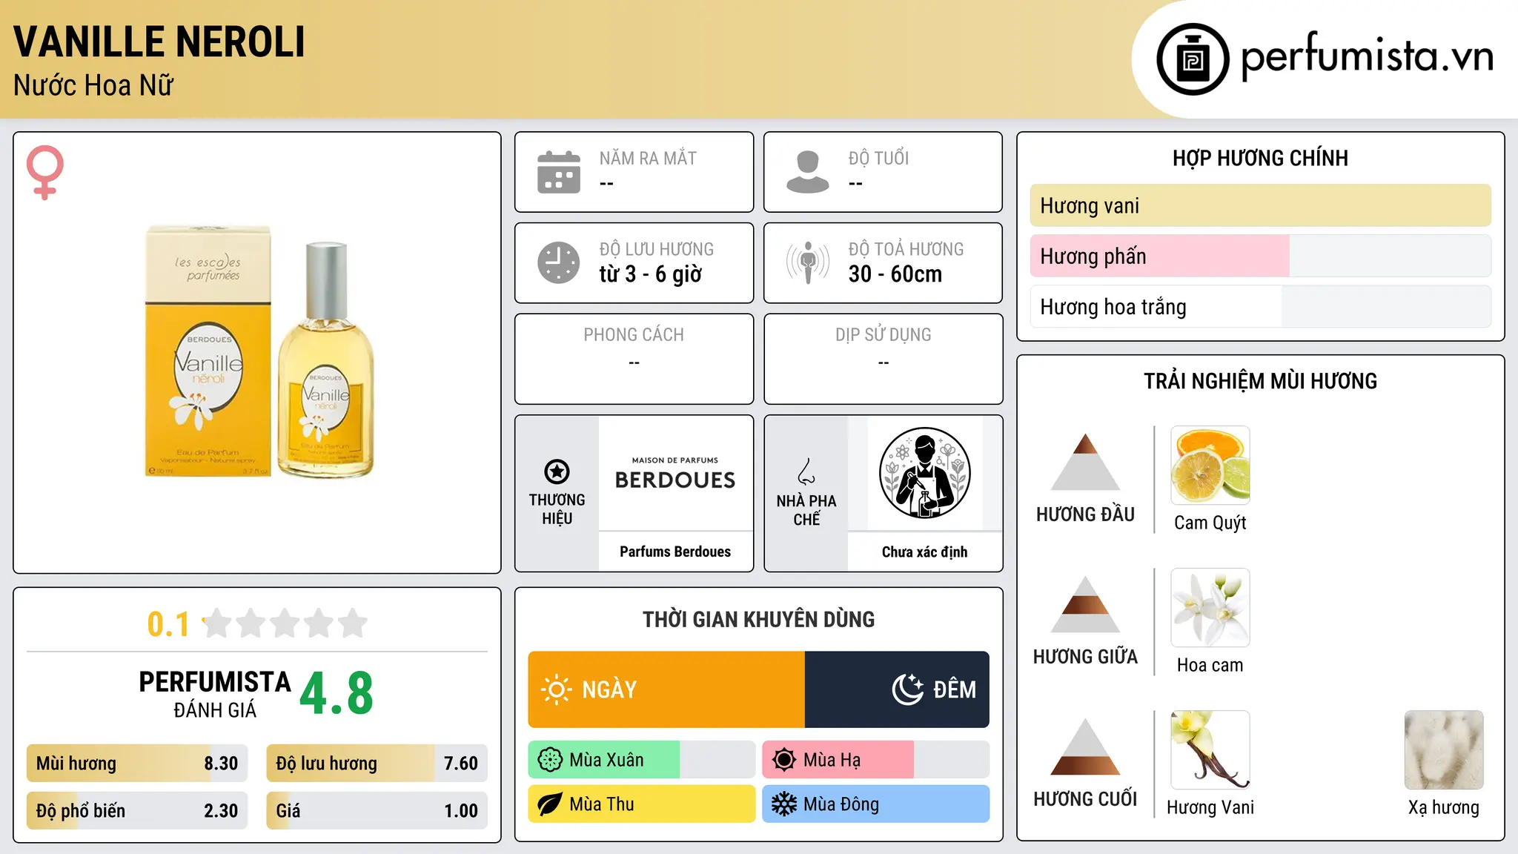Click the Hoa cam orange blossom image
Viewport: 1518px width, 854px height.
[1210, 608]
